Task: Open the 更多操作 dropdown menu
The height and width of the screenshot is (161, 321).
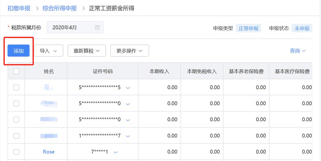Action: click(x=129, y=51)
